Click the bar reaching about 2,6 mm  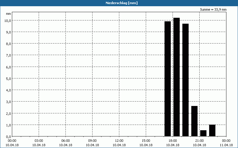[195, 121]
